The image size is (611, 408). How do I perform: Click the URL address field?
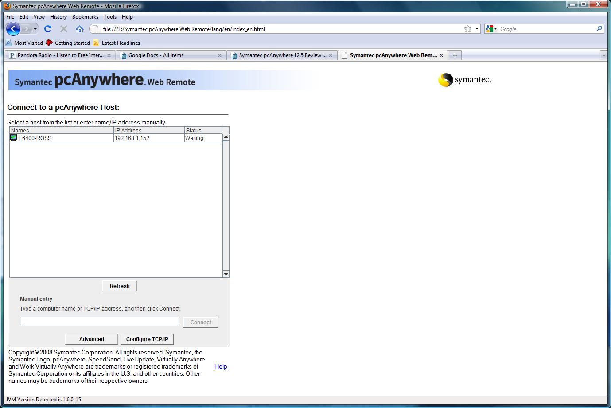281,29
